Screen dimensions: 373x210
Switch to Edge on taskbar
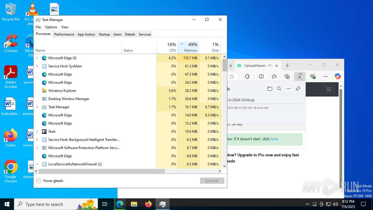click(120, 204)
